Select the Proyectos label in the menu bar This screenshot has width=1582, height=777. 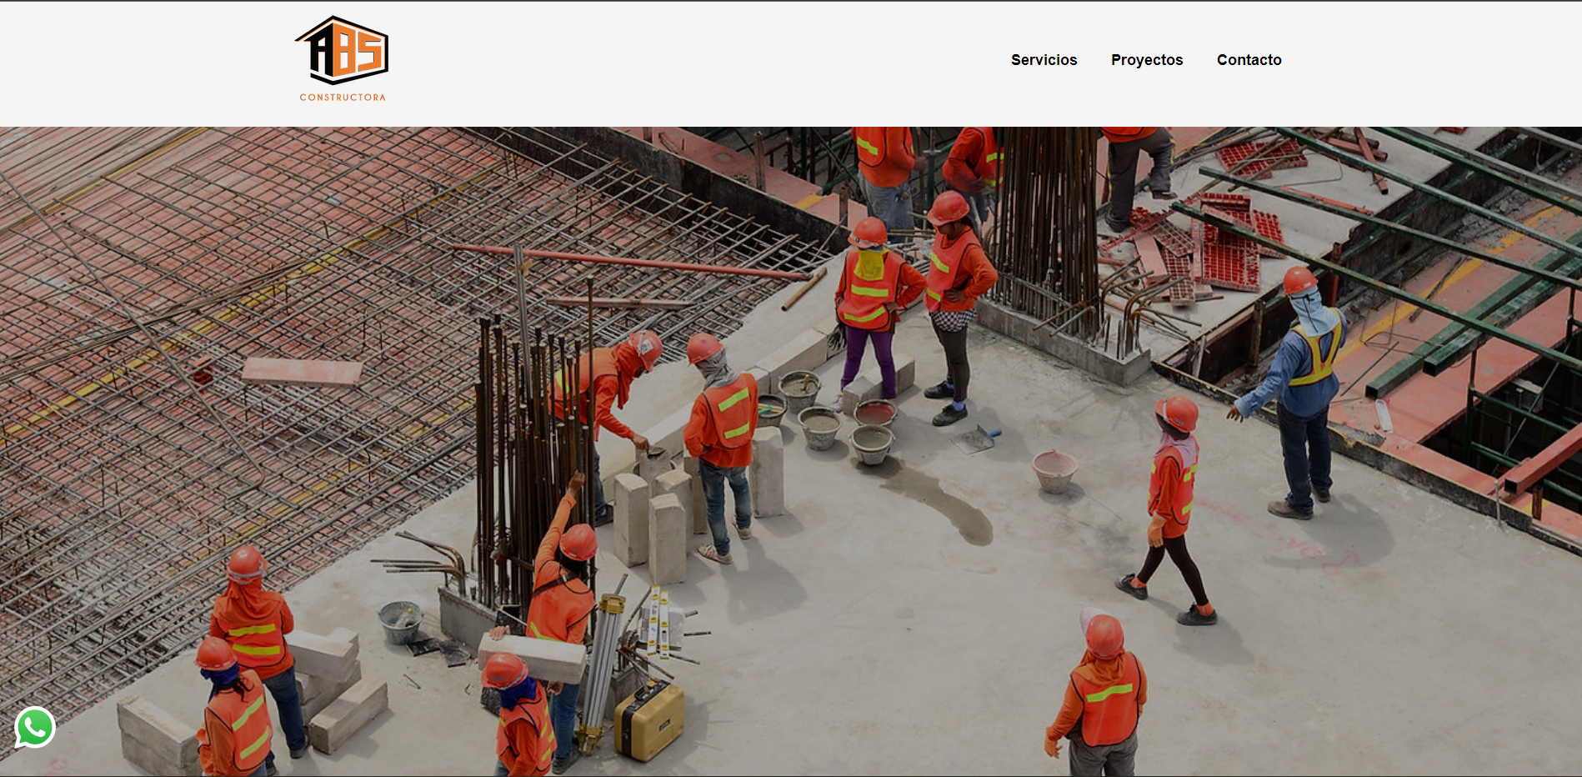pos(1146,59)
